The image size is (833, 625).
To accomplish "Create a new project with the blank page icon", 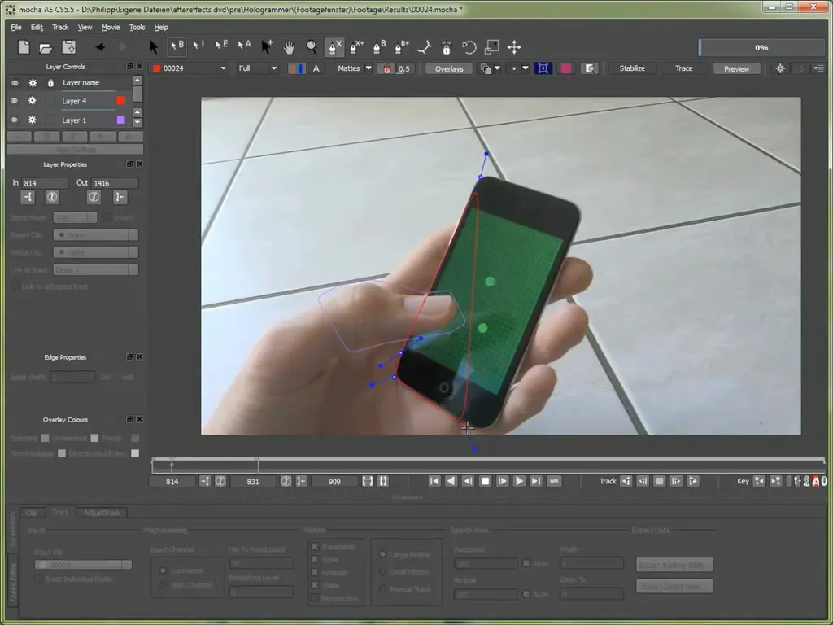I will pos(24,47).
